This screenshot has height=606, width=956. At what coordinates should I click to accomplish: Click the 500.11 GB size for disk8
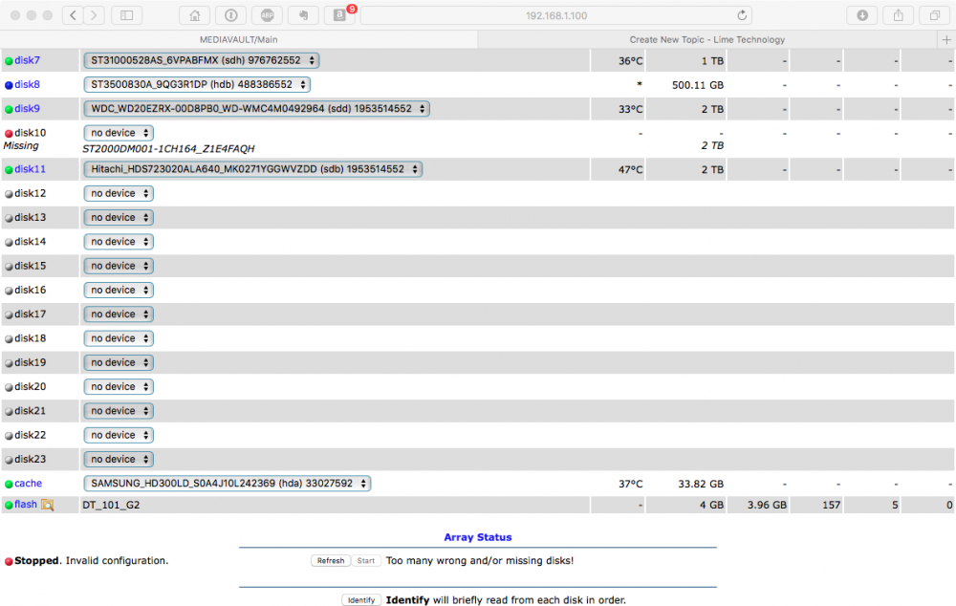point(698,85)
